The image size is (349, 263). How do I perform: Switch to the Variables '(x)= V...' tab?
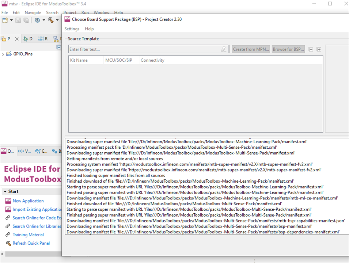click(x=24, y=151)
